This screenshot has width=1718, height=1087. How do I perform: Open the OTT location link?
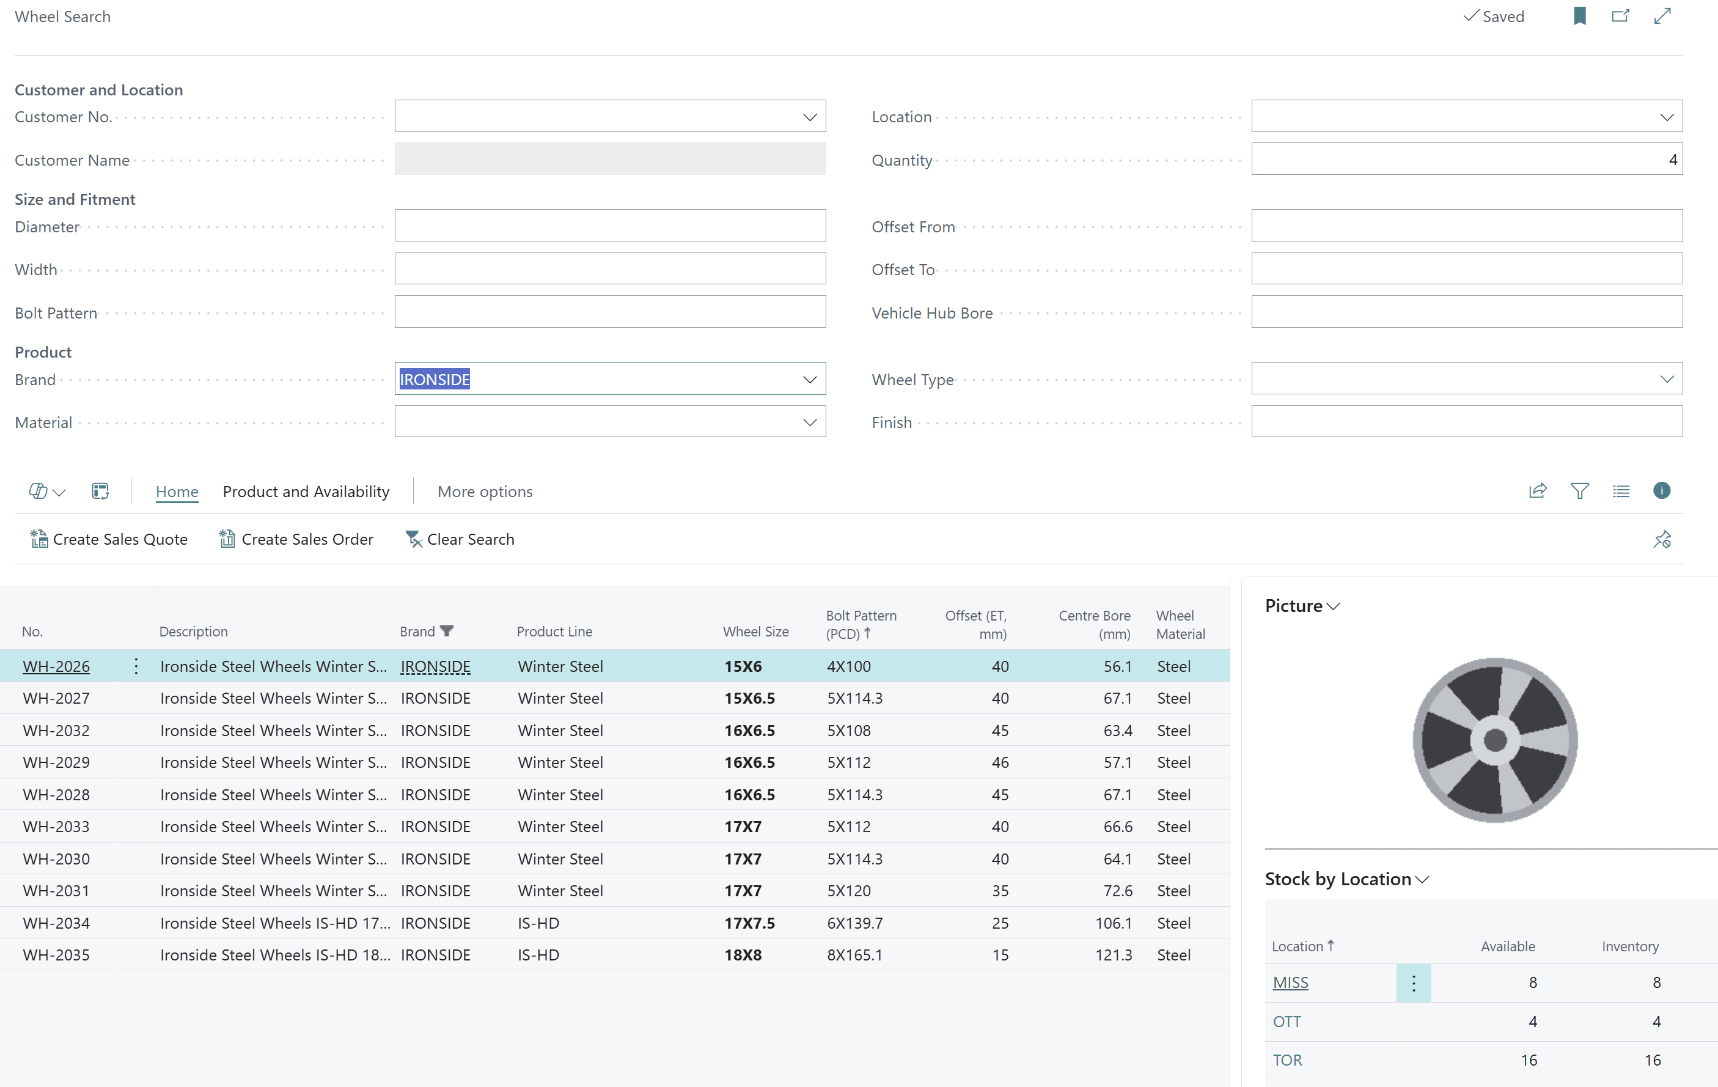pyautogui.click(x=1287, y=1022)
